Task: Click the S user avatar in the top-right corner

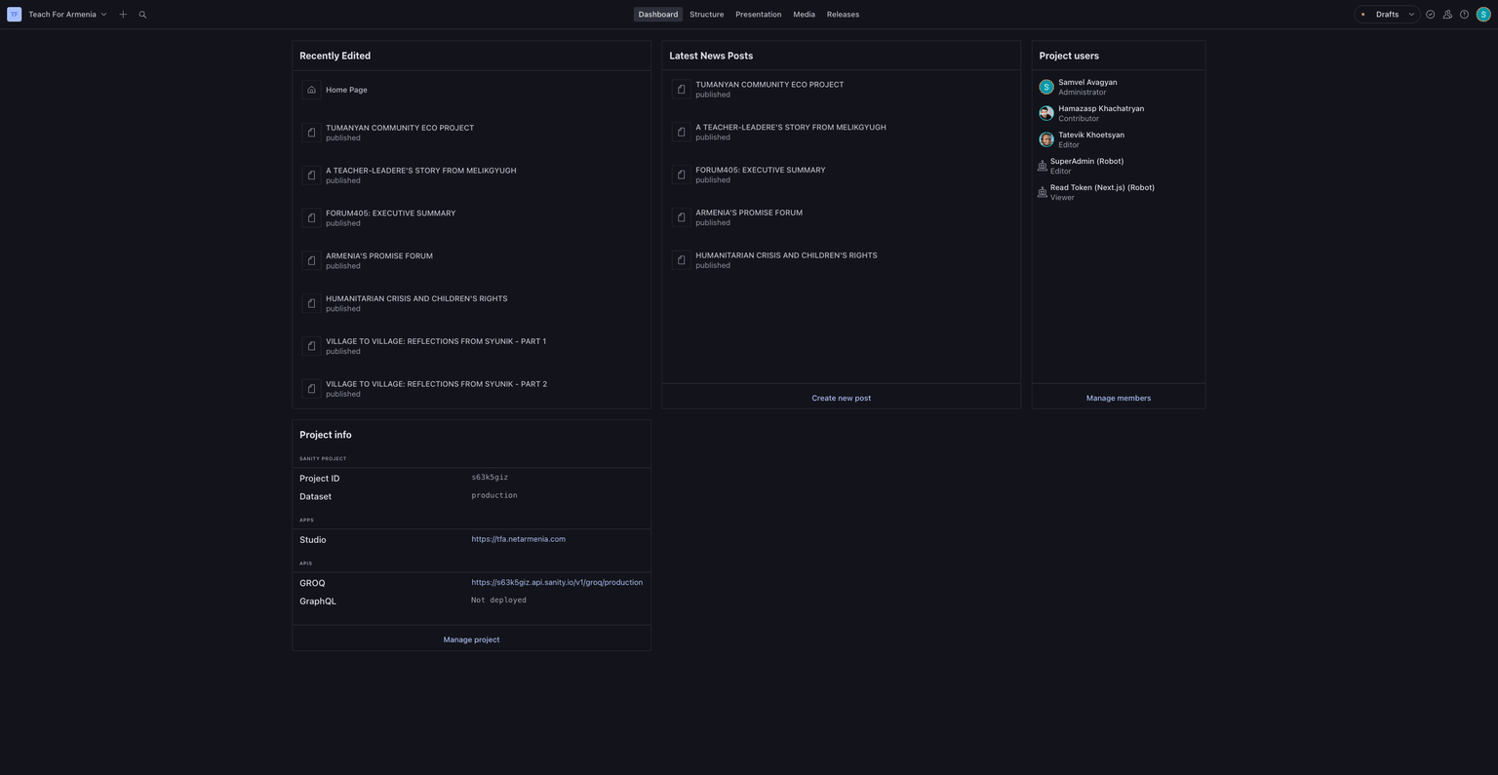Action: [x=1482, y=14]
